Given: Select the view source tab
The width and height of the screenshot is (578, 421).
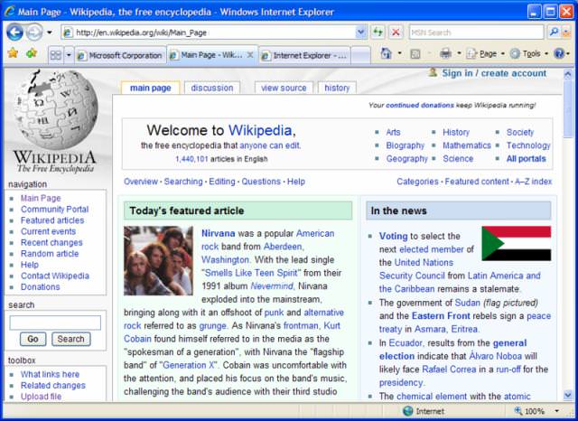Looking at the screenshot, I should (284, 88).
